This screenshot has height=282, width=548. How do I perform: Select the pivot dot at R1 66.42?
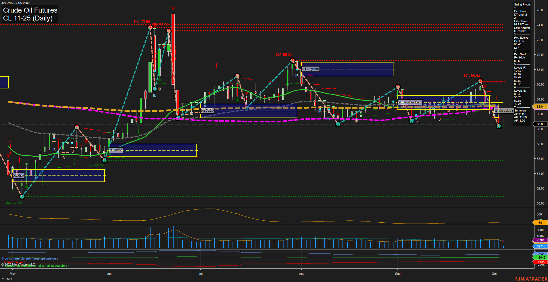coord(480,82)
